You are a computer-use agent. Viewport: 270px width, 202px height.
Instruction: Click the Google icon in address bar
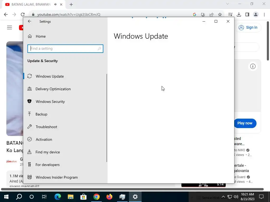(x=195, y=15)
